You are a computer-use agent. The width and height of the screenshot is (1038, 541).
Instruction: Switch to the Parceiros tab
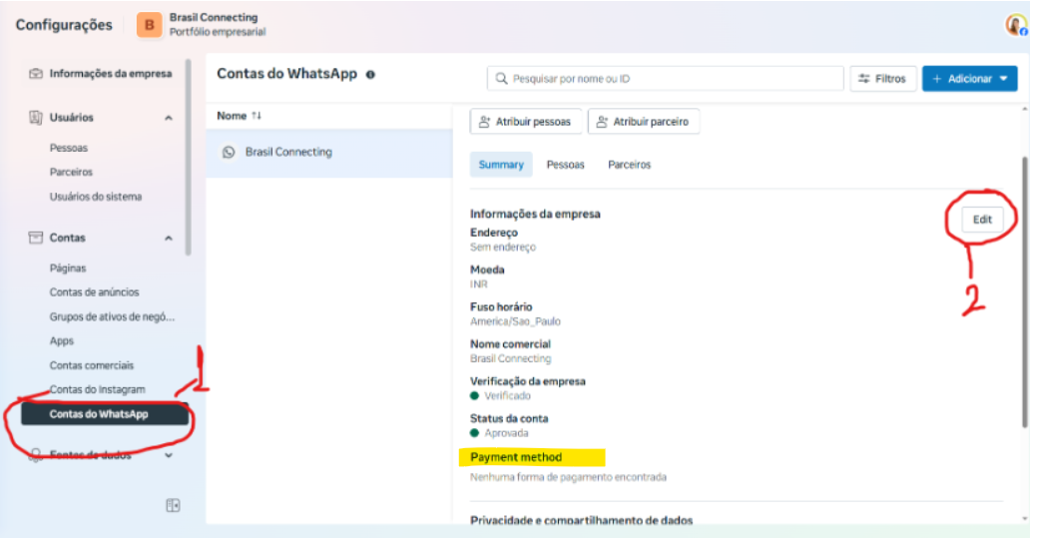coord(629,165)
